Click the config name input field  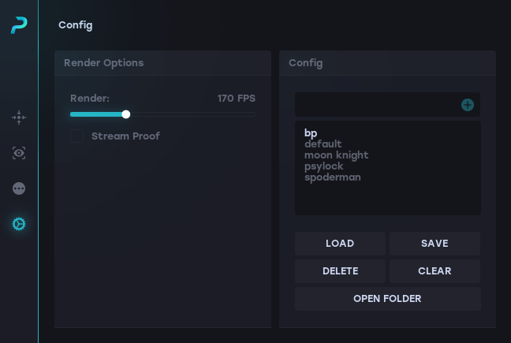pos(377,105)
